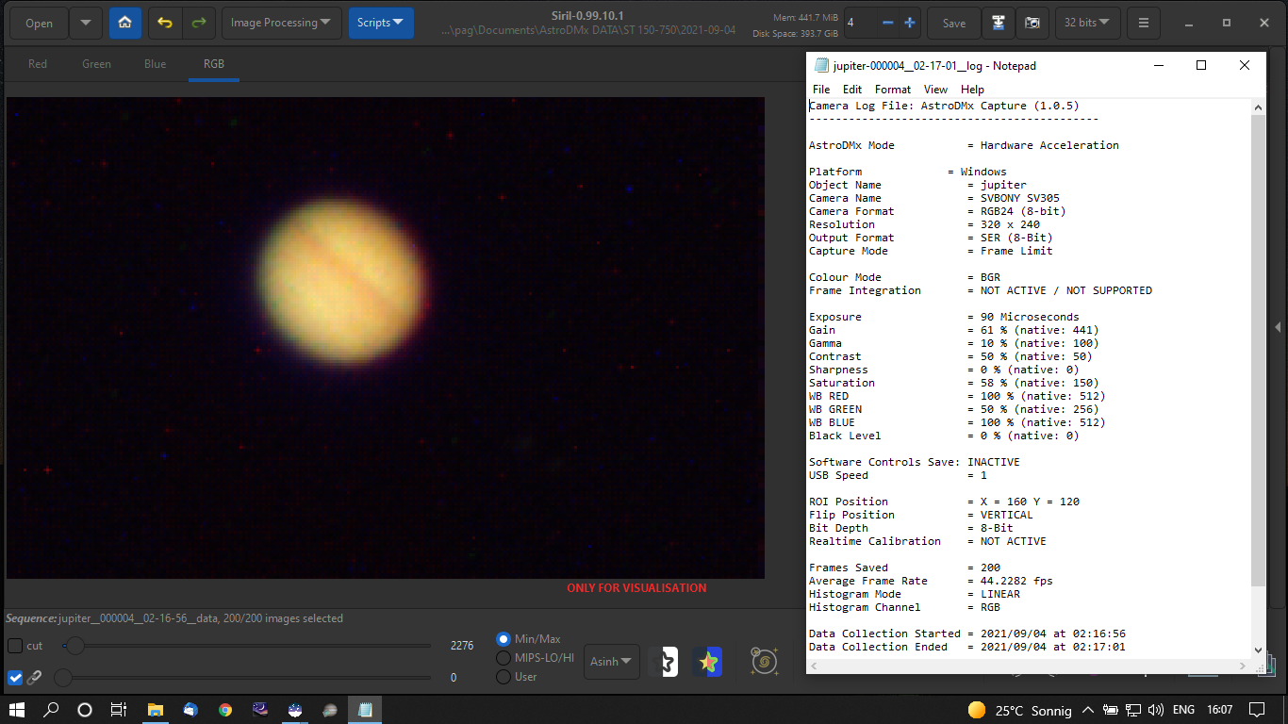
Task: Click Notepad scroll down arrow
Action: coord(1257,650)
